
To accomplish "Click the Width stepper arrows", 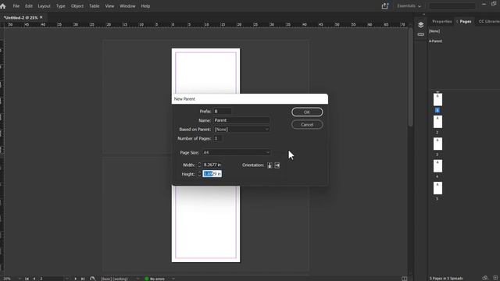I will tap(199, 165).
